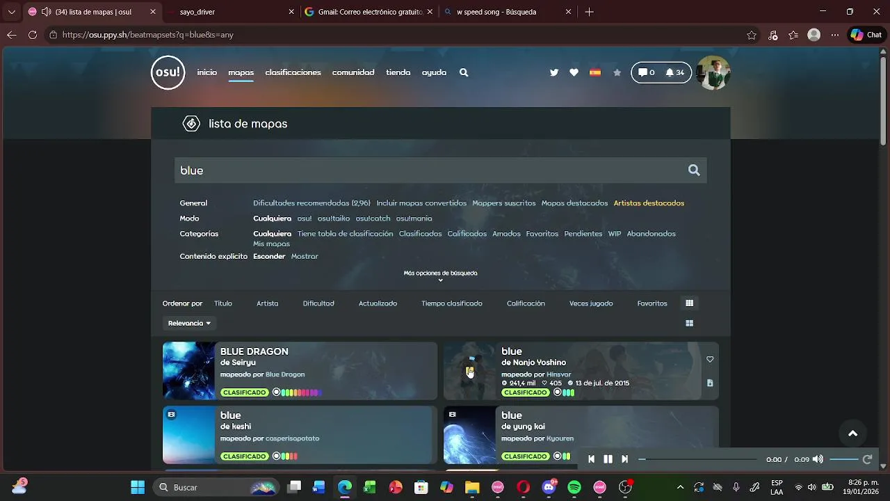Toggle Incluir mapas convertidos filter
Screen dimensions: 890x501
pos(421,203)
